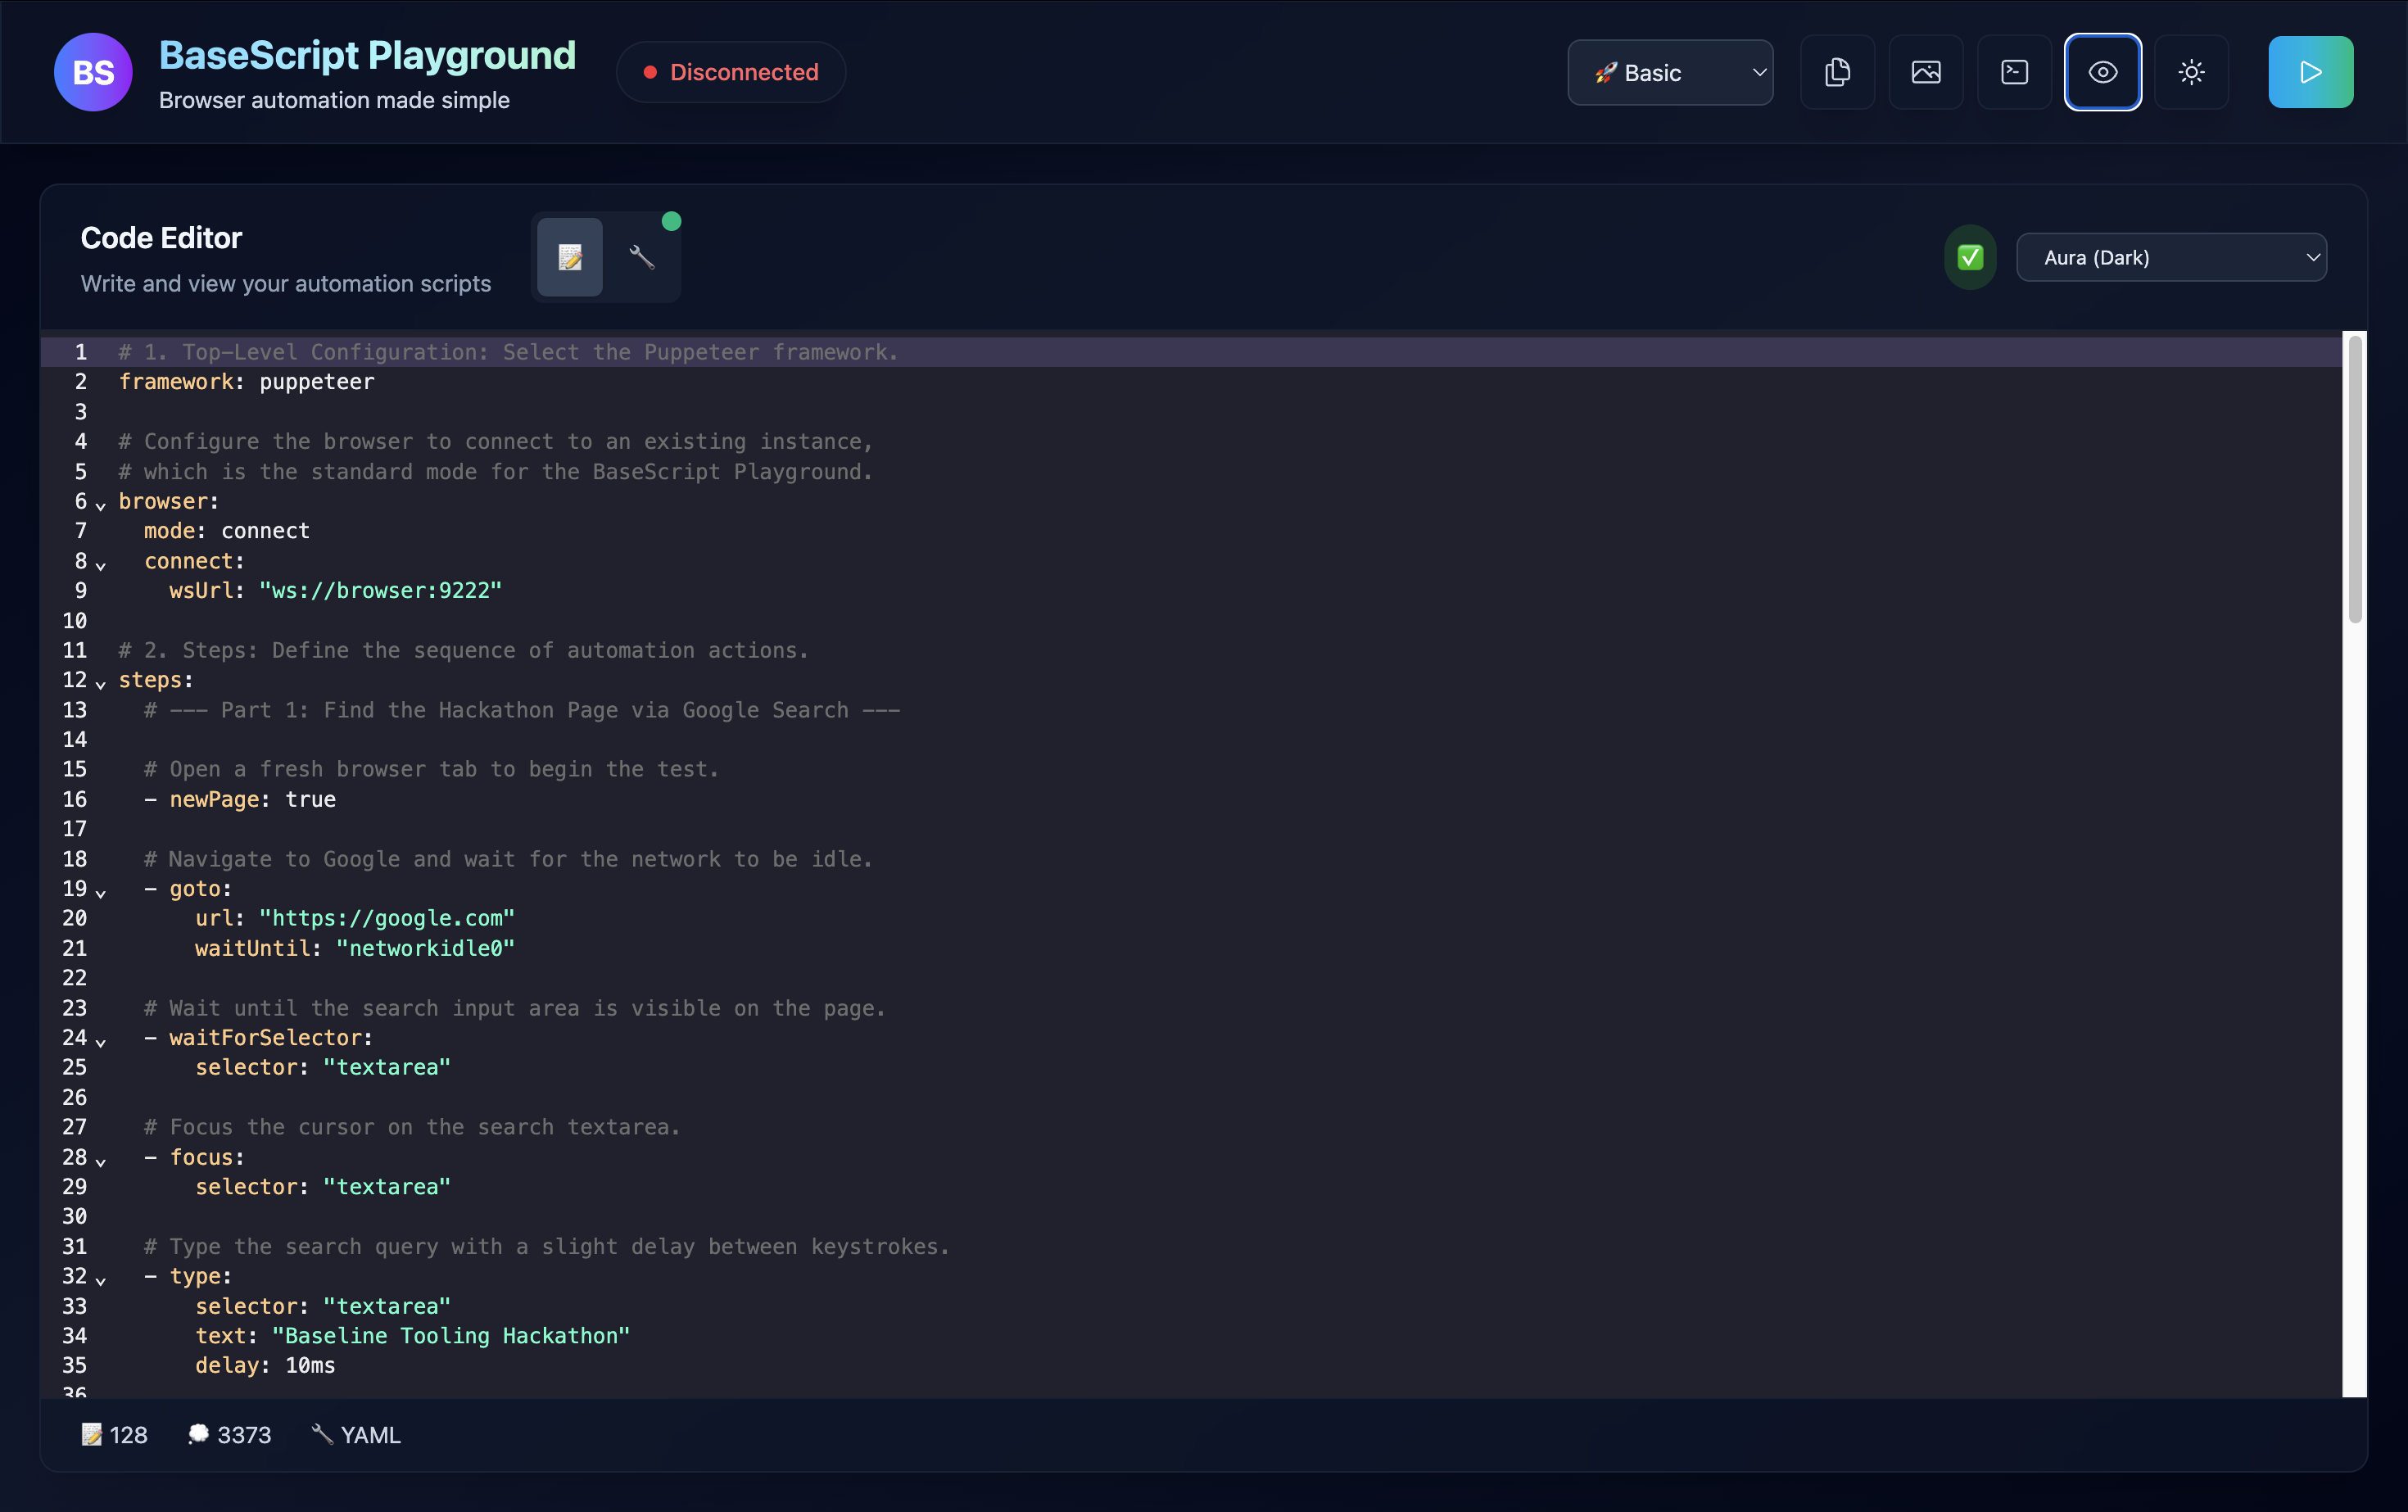Collapse the browser block at line 6

101,505
